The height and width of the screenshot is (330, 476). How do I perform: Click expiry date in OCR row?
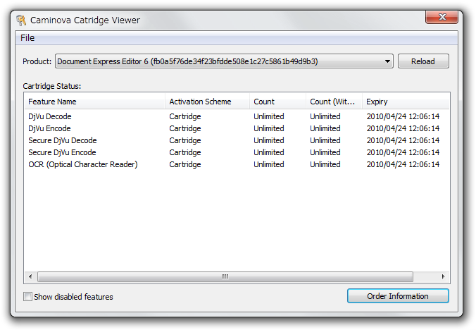(x=403, y=164)
